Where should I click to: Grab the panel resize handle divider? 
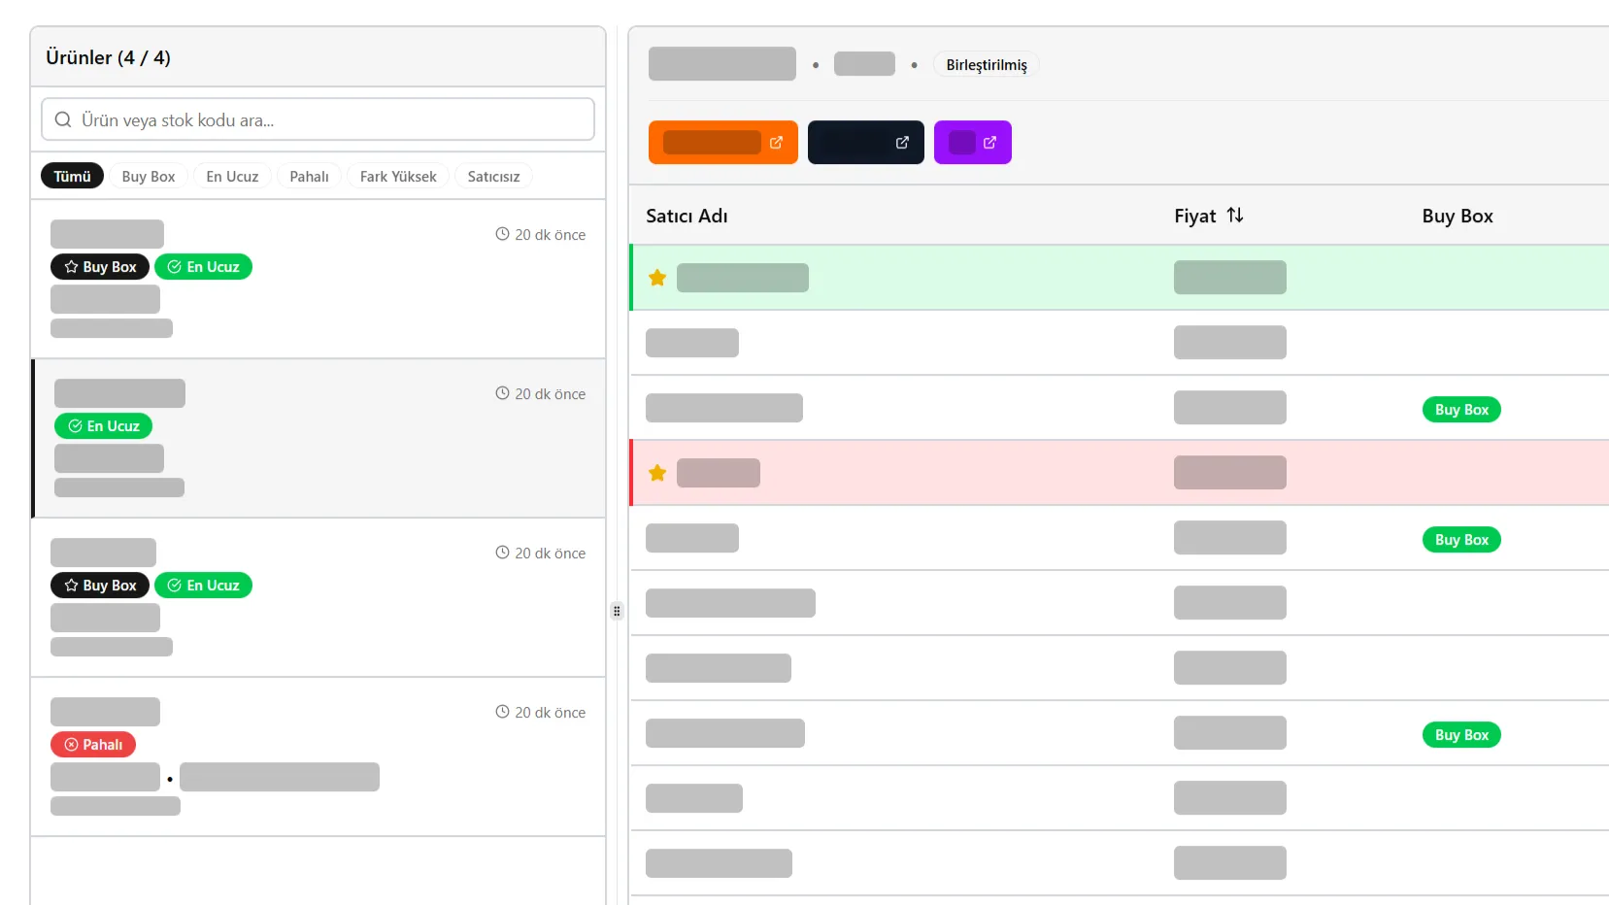pos(617,611)
